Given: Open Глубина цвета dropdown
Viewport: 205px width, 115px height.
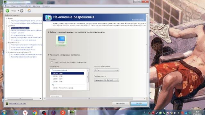Looking at the screenshot, I should point(106,80).
